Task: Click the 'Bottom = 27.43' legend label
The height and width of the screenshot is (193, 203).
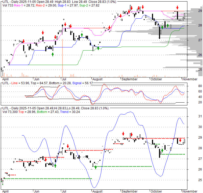Action: coord(48,112)
